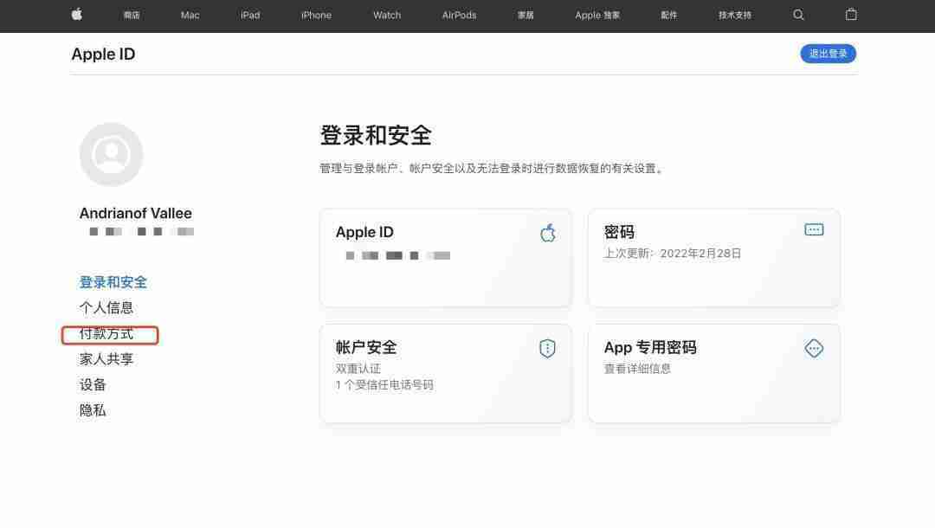The width and height of the screenshot is (935, 528).
Task: Click the shield icon on 帐户安全 card
Action: tap(546, 347)
